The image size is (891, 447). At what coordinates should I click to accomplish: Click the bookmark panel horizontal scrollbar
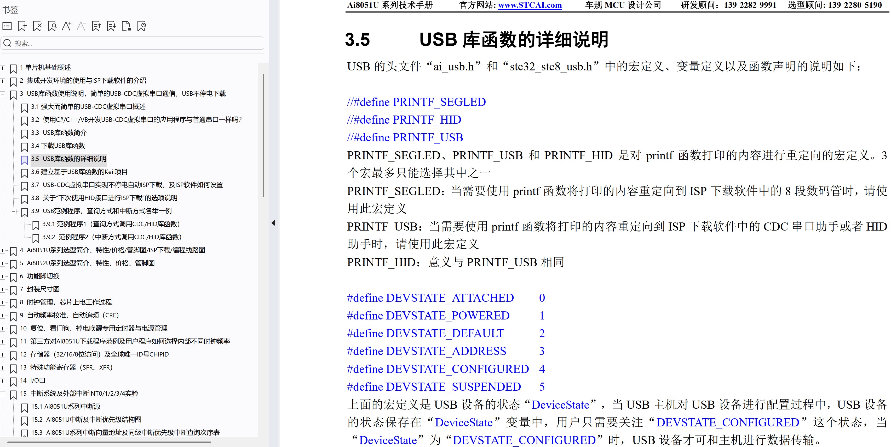pyautogui.click(x=109, y=442)
